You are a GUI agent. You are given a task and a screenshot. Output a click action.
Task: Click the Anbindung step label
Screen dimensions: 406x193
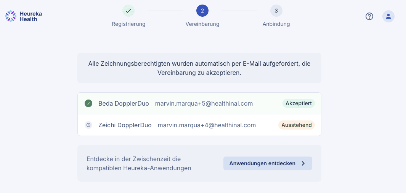point(276,24)
